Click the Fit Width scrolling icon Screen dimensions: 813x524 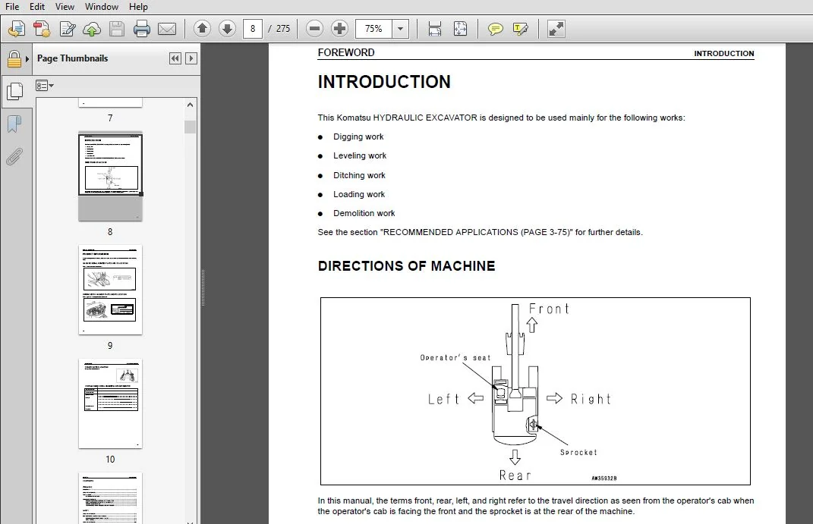coord(434,29)
